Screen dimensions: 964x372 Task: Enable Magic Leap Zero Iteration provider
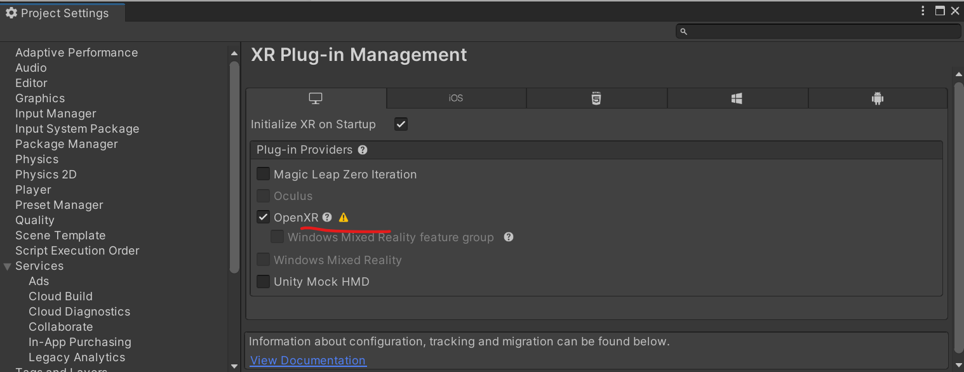263,174
